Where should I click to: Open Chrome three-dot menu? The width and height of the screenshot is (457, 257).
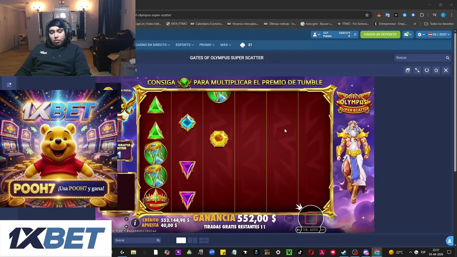click(451, 15)
